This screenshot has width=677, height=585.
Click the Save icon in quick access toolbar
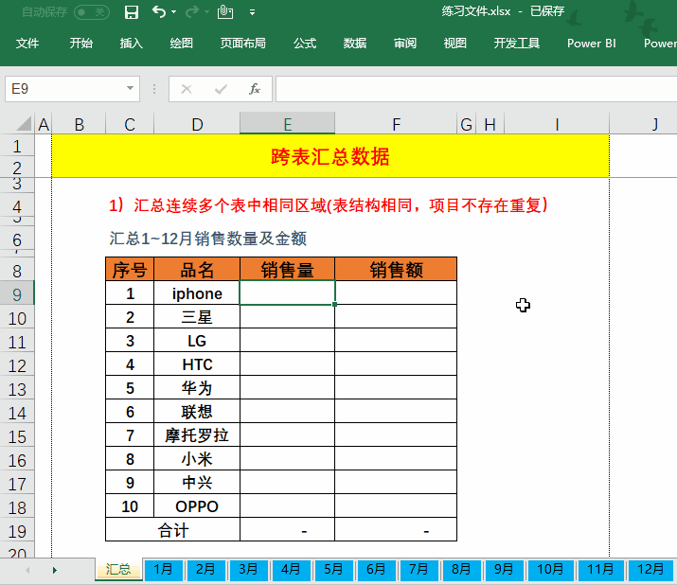tap(132, 12)
